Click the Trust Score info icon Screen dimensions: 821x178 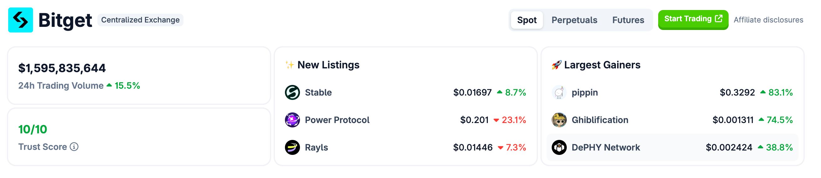74,147
